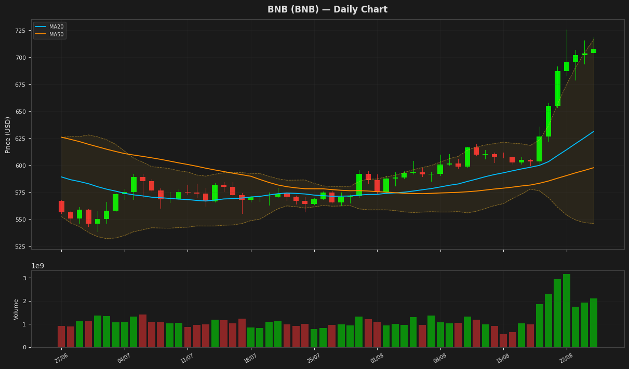The width and height of the screenshot is (629, 369).
Task: Click the Volume axis label
Action: pyautogui.click(x=16, y=309)
